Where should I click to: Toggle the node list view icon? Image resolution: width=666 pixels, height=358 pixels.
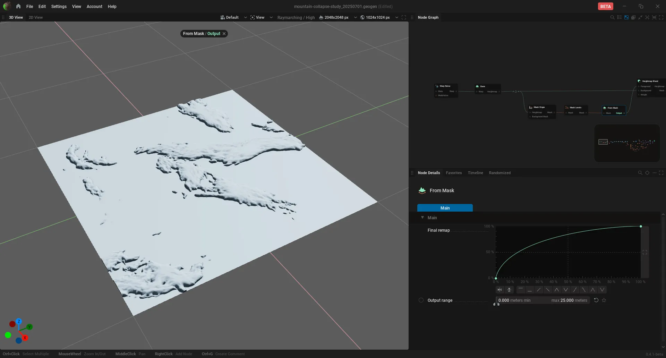(620, 17)
